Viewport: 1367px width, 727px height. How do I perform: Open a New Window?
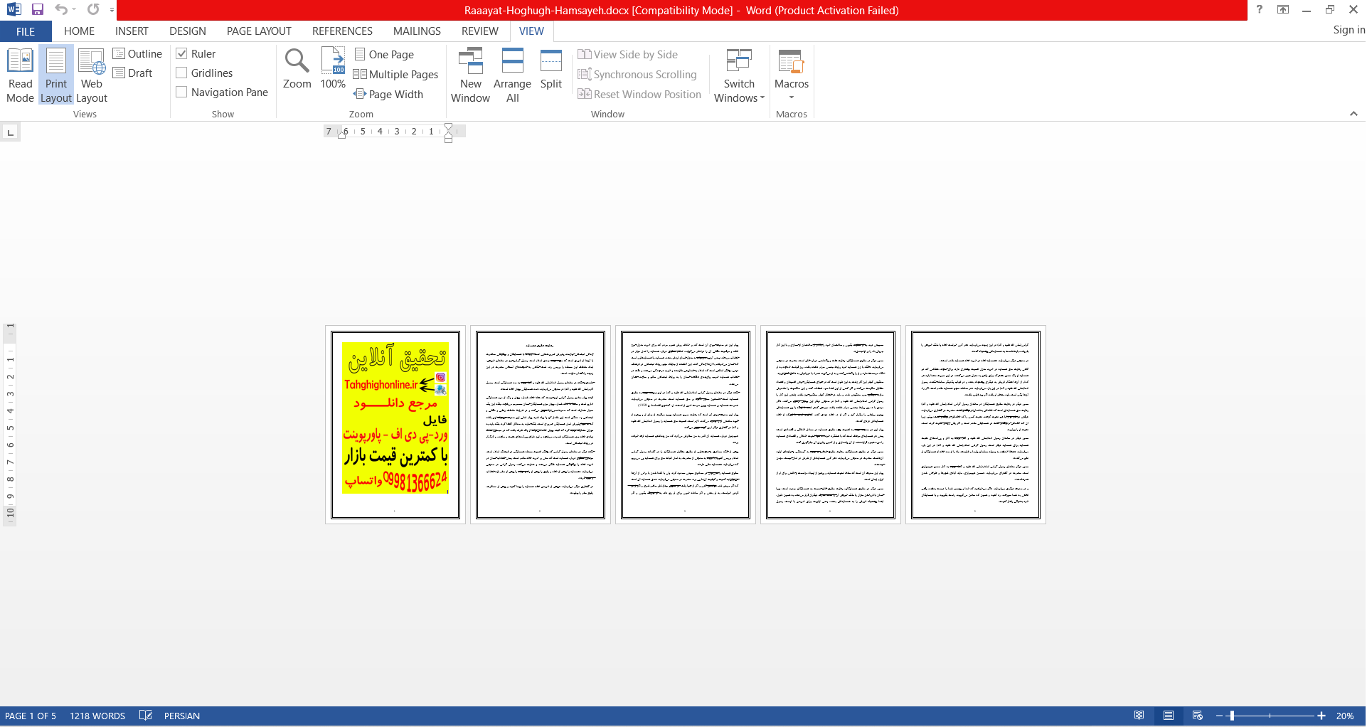pyautogui.click(x=470, y=75)
